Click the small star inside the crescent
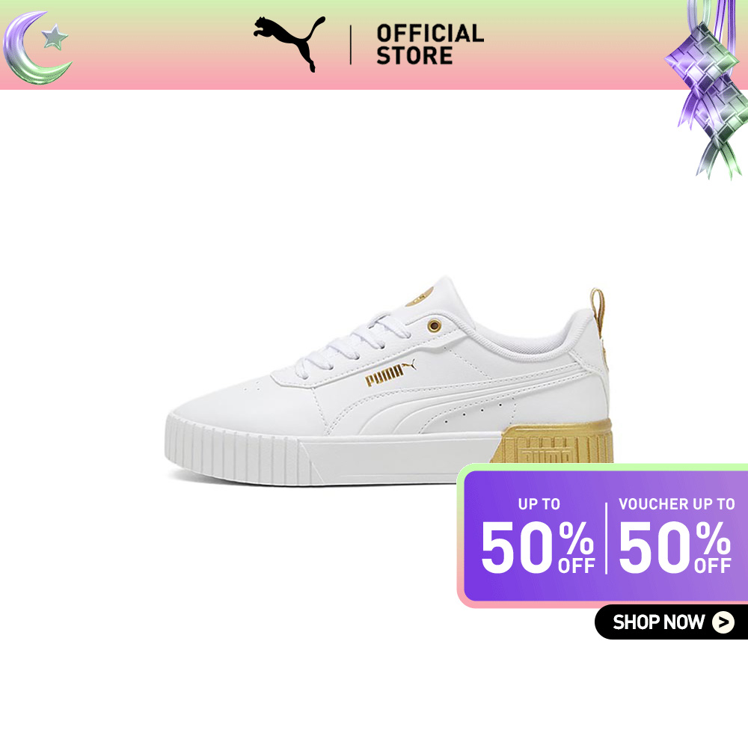The image size is (748, 748). point(54,37)
